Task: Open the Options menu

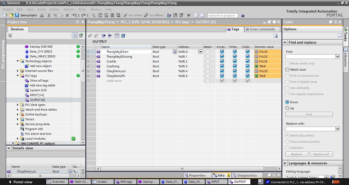Action: (69, 9)
